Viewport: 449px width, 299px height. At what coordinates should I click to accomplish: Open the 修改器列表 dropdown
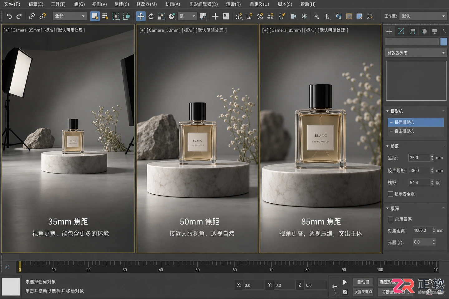(x=416, y=53)
